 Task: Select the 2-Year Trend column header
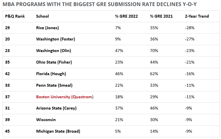tap(197, 16)
